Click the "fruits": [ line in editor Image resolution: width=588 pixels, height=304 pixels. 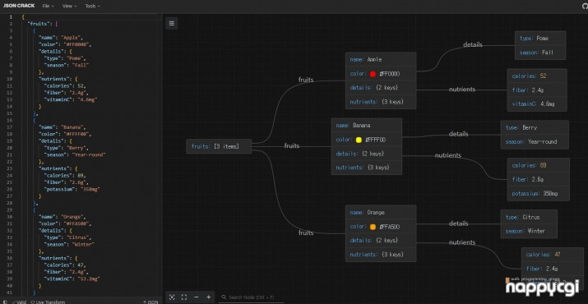point(43,24)
